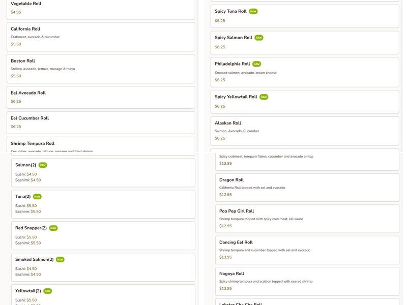Image resolution: width=407 pixels, height=305 pixels.
Task: Click the RAW badge beside Spicy Tuna Roll
Action: (253, 11)
